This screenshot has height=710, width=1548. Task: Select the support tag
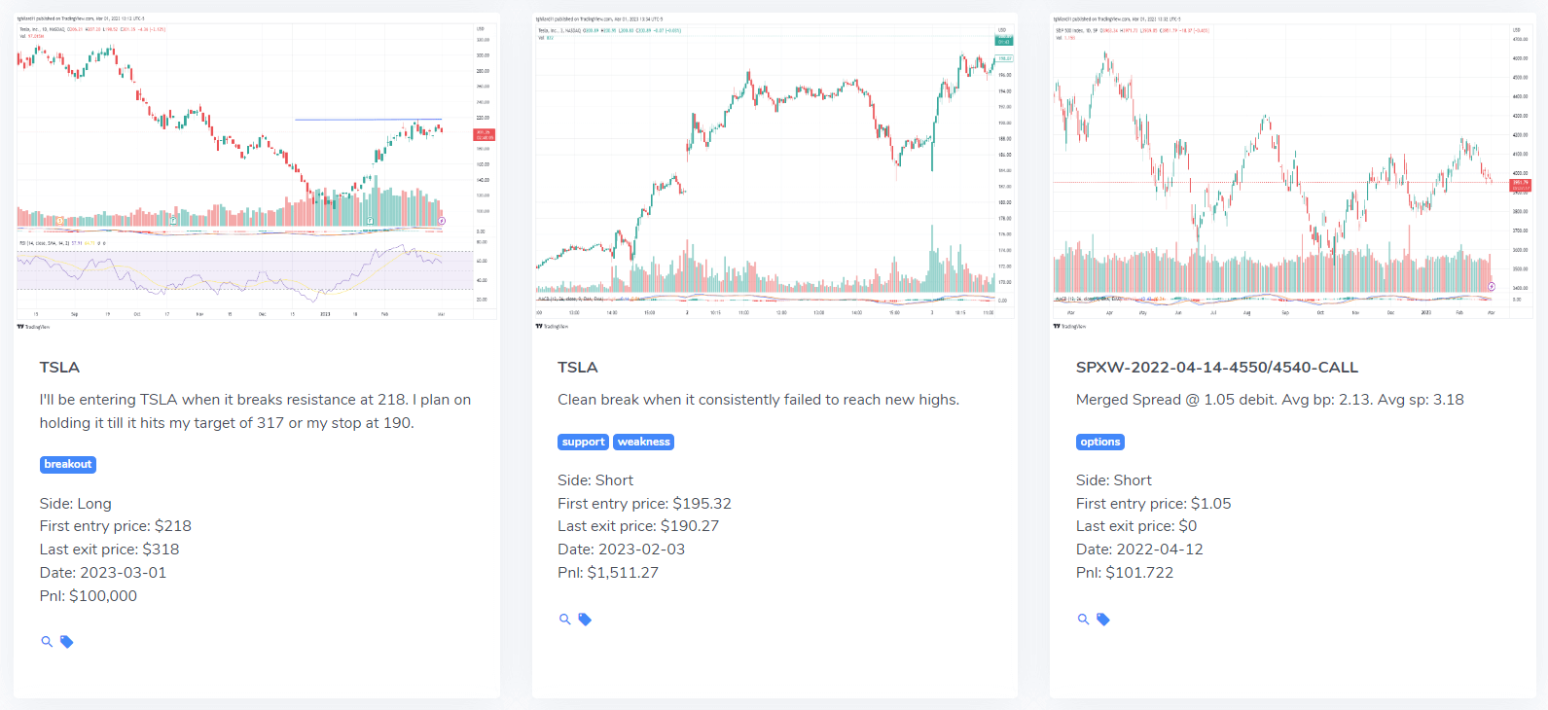tap(583, 442)
